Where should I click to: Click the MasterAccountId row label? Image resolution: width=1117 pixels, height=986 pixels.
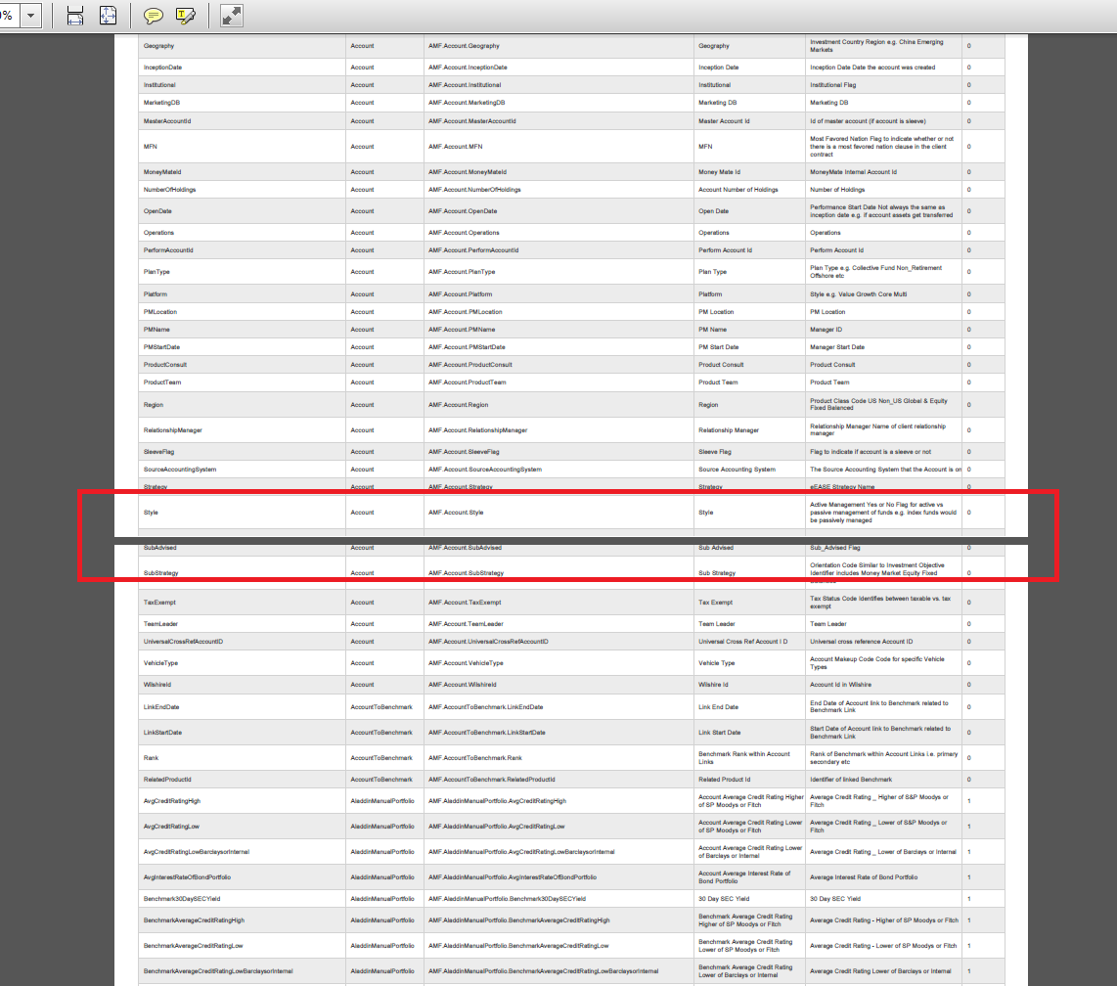click(x=166, y=121)
